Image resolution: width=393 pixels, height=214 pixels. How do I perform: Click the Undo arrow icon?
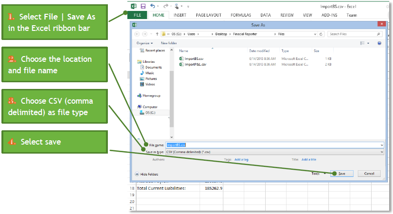point(153,6)
